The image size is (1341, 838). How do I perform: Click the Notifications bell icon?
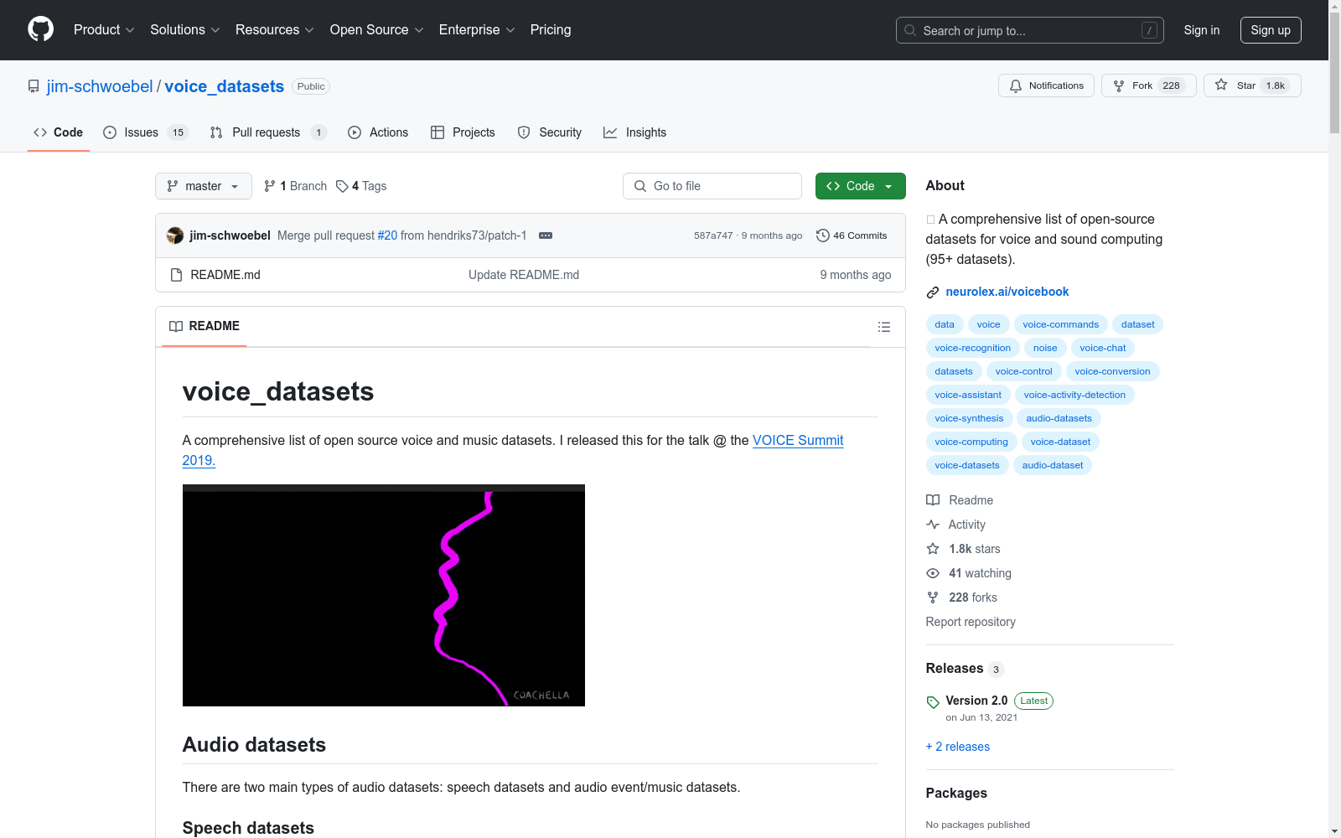click(1016, 85)
